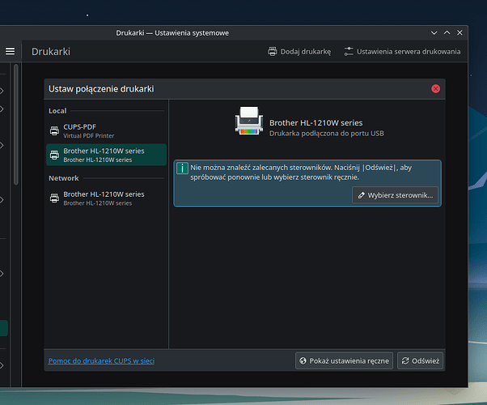Click the Drukarki page title
The width and height of the screenshot is (487, 405).
[x=51, y=52]
